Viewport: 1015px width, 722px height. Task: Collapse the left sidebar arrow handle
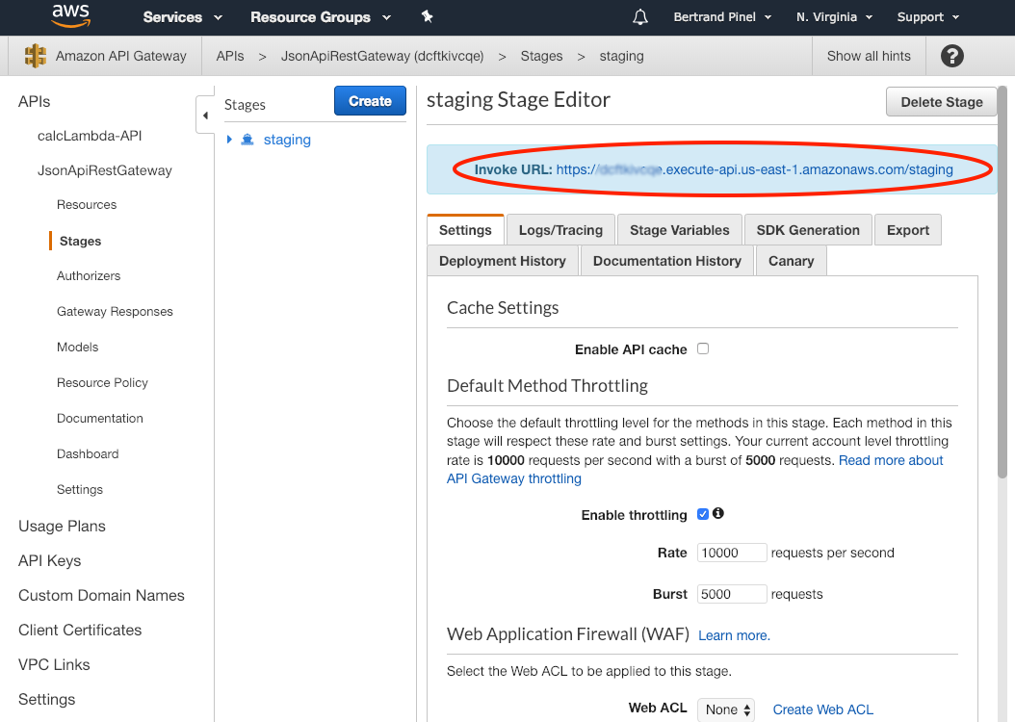coord(205,116)
